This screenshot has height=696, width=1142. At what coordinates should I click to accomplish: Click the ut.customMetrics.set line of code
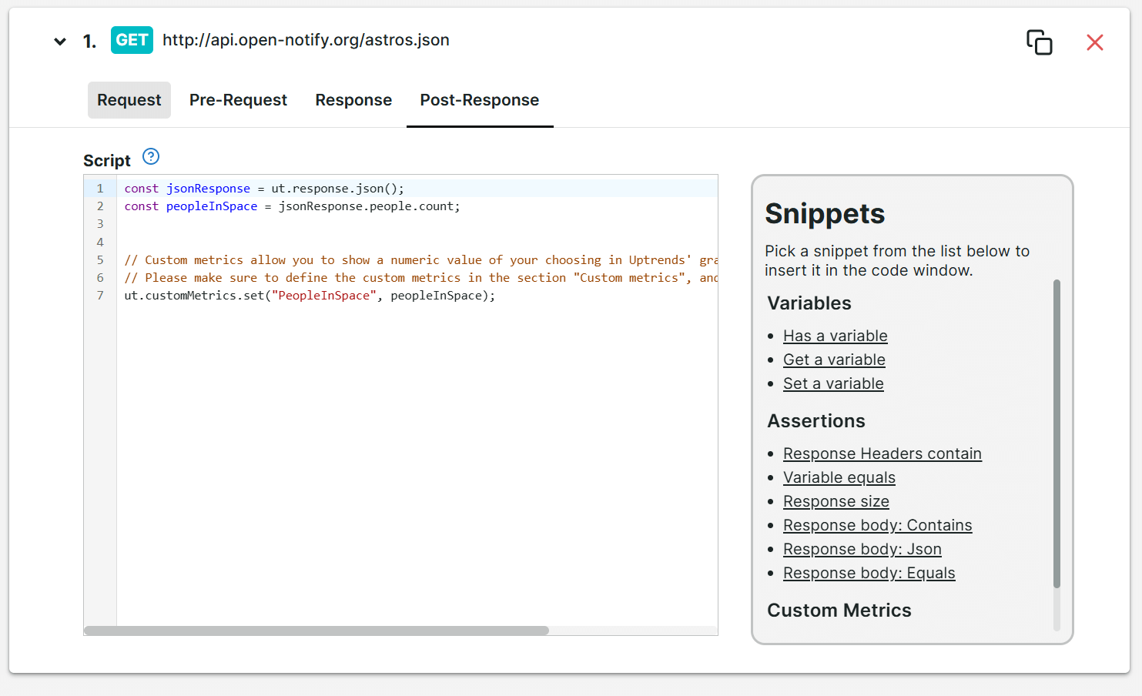(310, 296)
